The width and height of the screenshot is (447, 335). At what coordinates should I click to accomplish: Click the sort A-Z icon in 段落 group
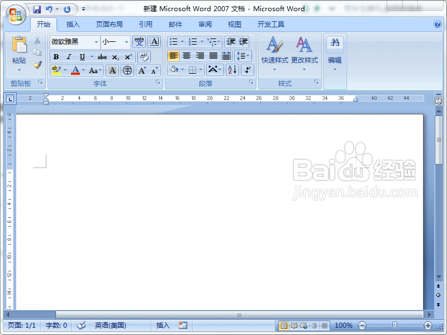tap(232, 70)
